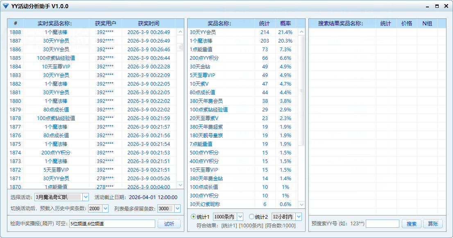Expand the list max rows 3000 dropdown
Screen dimensions: 453x238
(x=177, y=209)
